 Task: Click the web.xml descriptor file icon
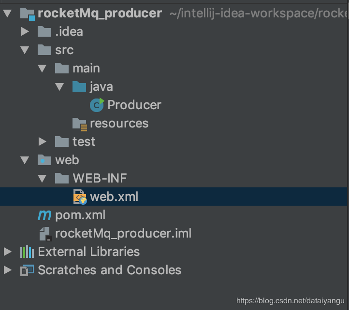click(x=80, y=197)
